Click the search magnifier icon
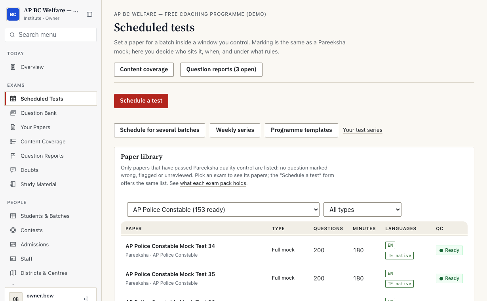The width and height of the screenshot is (487, 301). (12, 35)
